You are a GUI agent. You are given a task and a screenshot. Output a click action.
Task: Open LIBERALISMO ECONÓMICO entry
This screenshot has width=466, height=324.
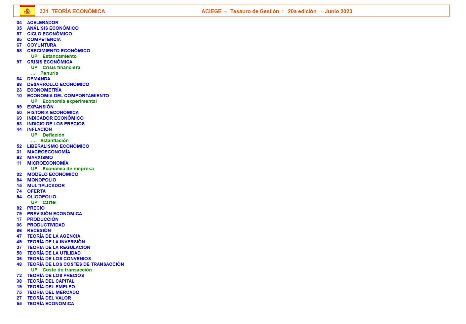point(58,146)
